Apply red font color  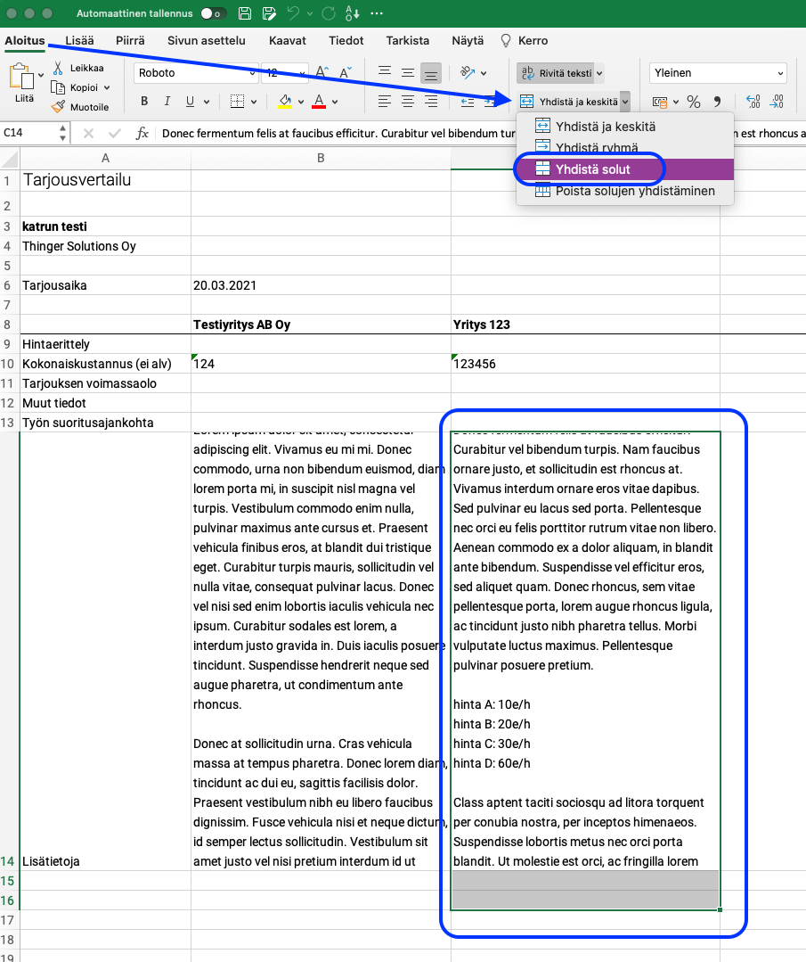pos(319,102)
